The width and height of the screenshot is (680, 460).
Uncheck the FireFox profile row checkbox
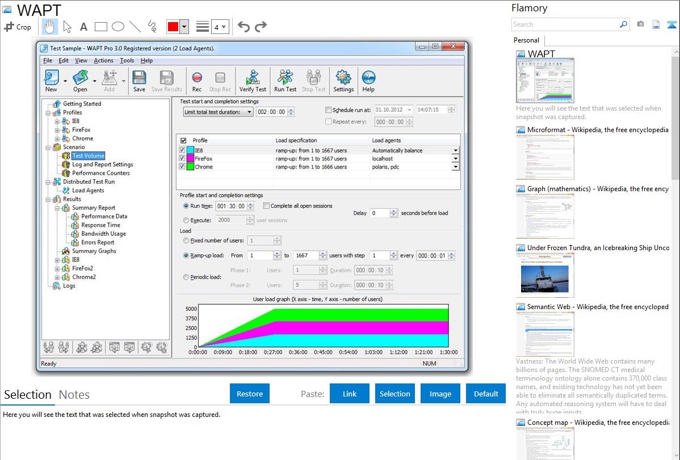tap(182, 158)
